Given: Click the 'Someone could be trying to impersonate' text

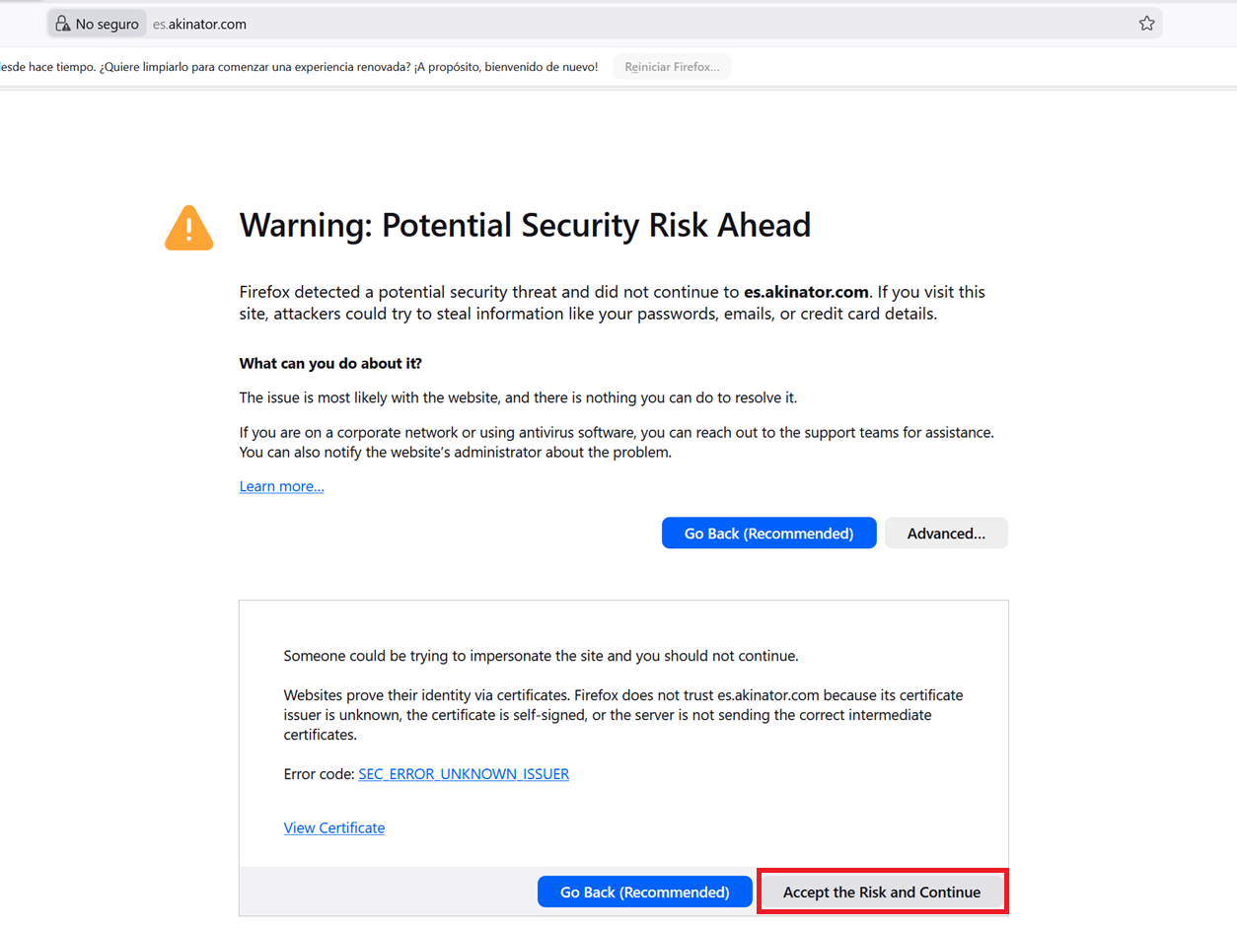Looking at the screenshot, I should 541,656.
